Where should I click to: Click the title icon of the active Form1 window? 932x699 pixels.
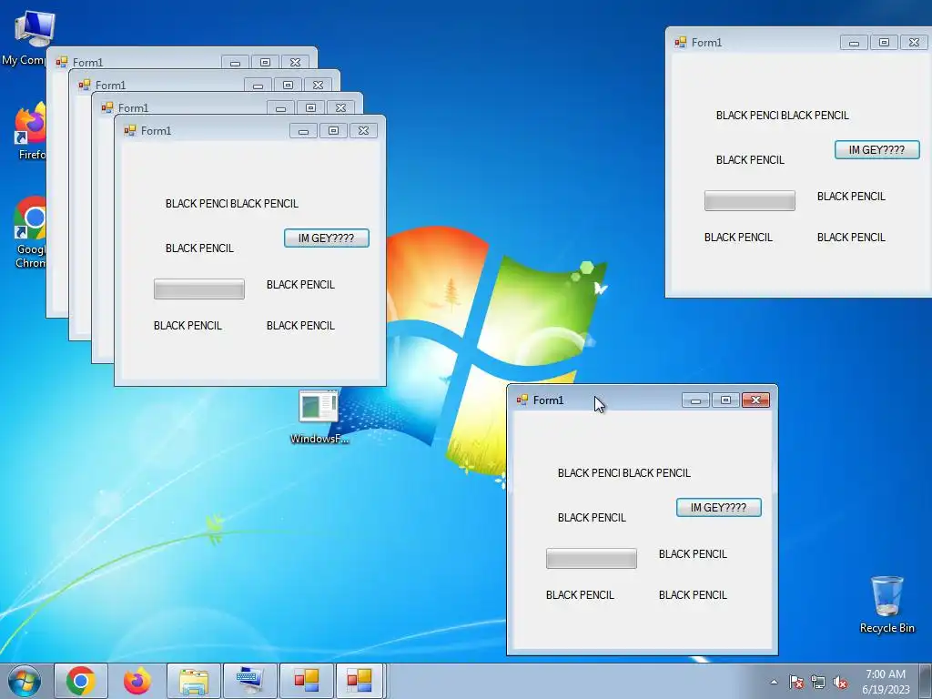pos(522,400)
